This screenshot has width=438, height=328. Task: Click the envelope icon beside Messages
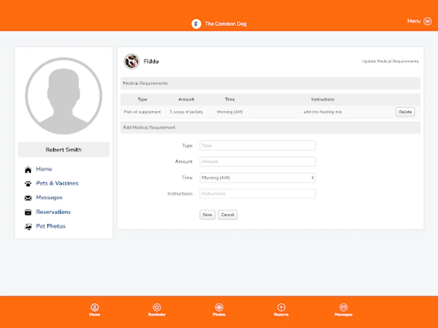[28, 198]
